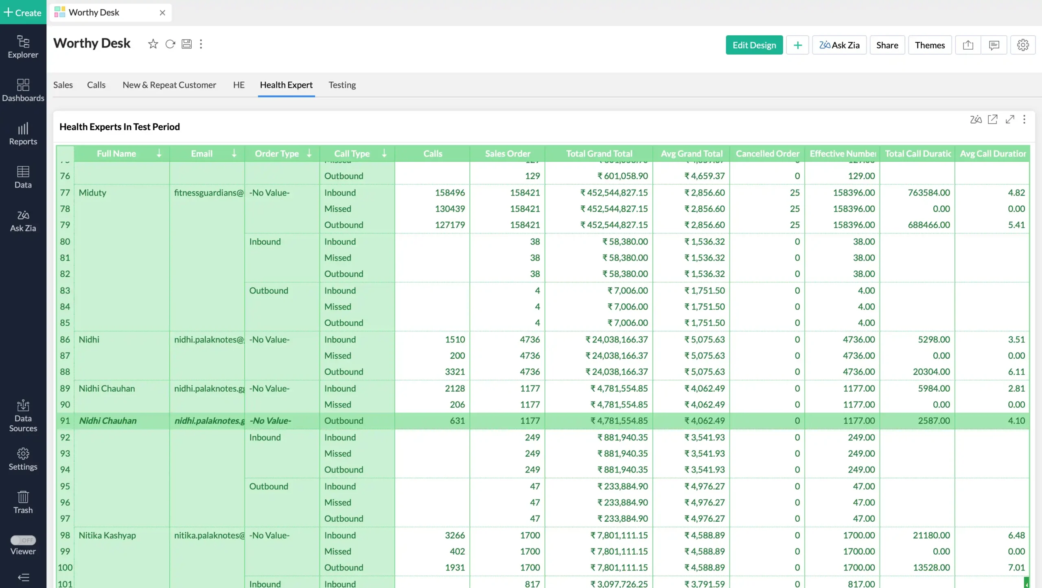Refresh the Worthy Desk dashboard
Screen dimensions: 1042x588
click(170, 44)
